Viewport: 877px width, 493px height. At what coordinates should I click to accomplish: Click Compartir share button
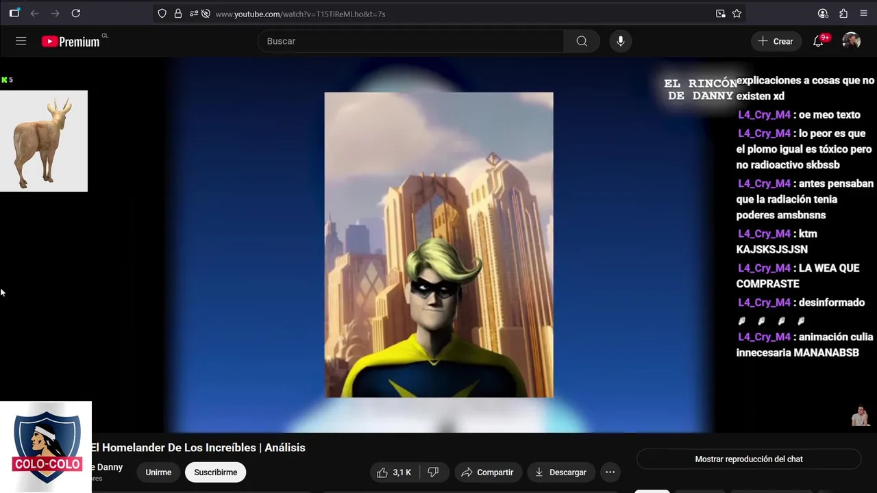pyautogui.click(x=487, y=472)
